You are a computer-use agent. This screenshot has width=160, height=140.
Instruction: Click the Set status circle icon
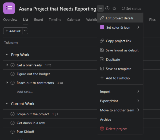pos(123,8)
